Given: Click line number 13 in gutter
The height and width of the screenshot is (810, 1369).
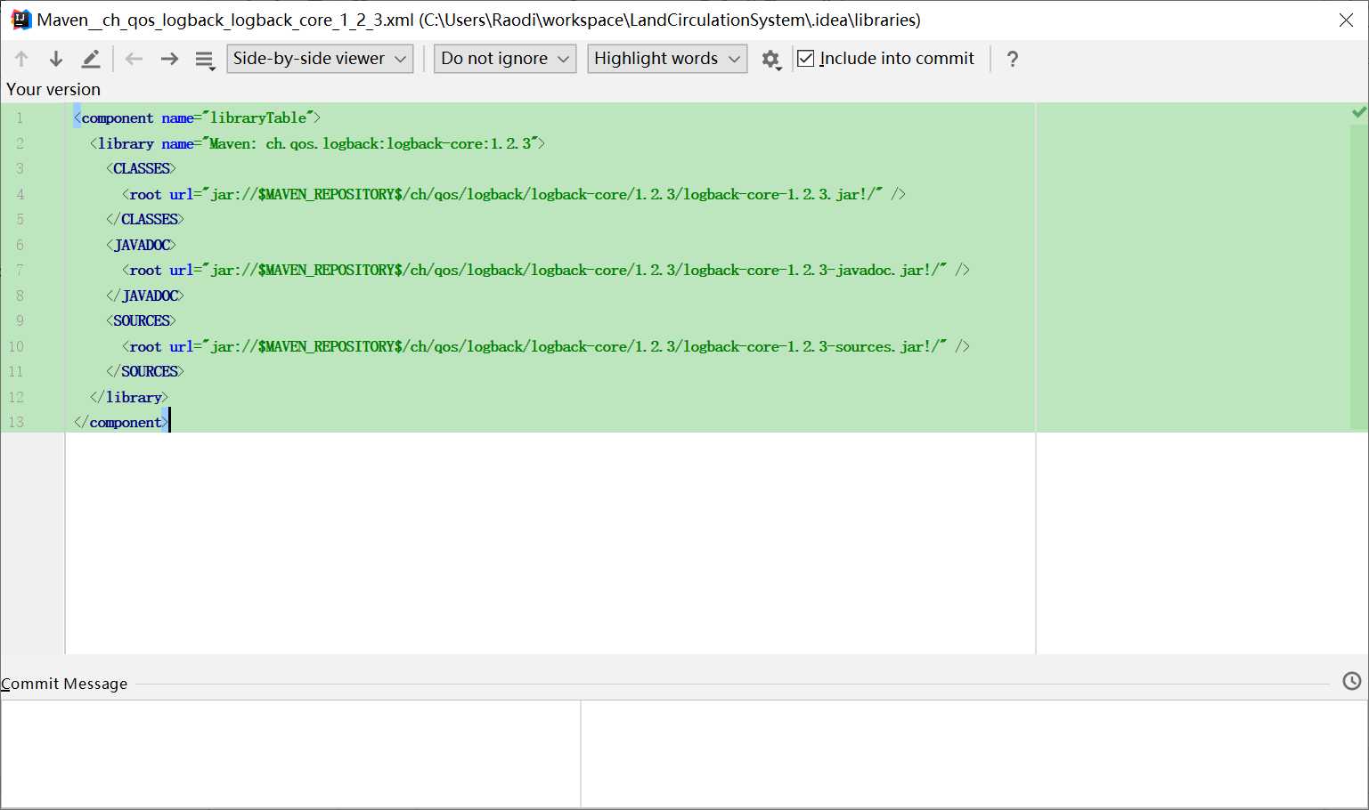Looking at the screenshot, I should click(16, 422).
